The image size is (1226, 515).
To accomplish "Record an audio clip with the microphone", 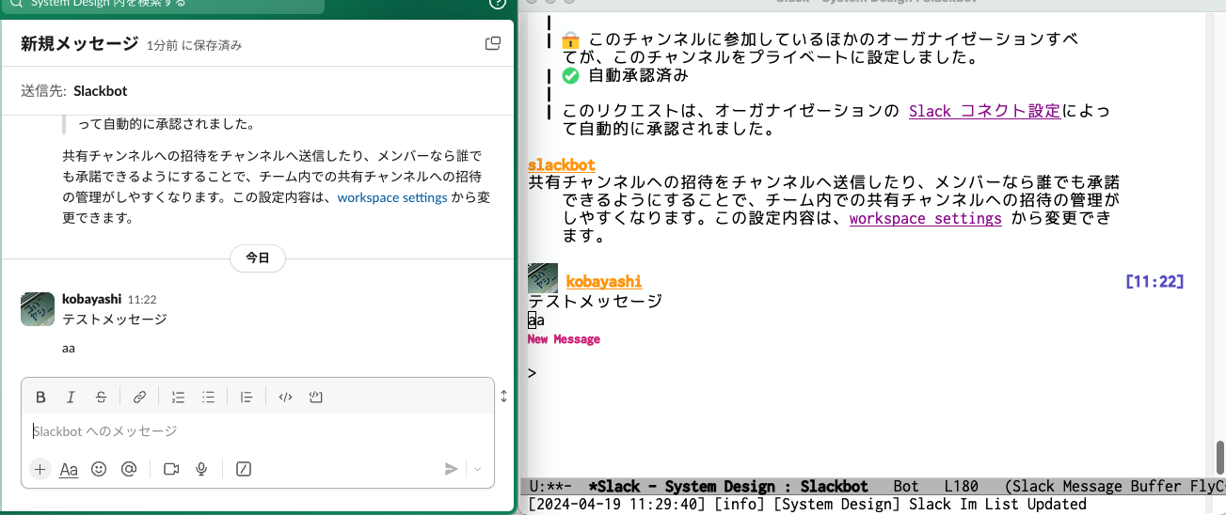I will [201, 469].
